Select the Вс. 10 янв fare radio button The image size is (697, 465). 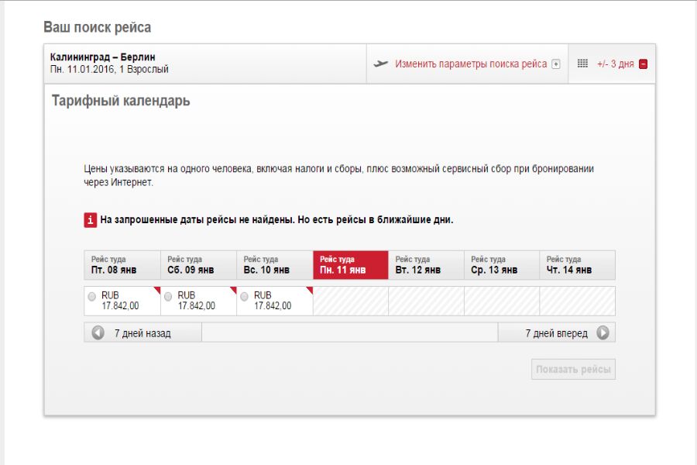click(244, 296)
